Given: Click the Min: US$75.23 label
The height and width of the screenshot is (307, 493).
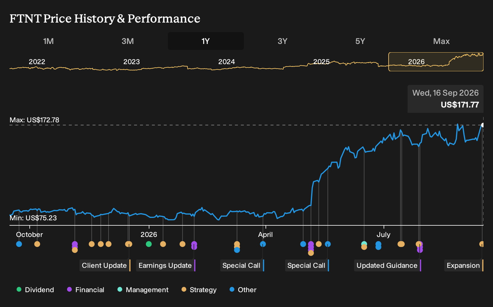Looking at the screenshot, I should click(x=33, y=218).
